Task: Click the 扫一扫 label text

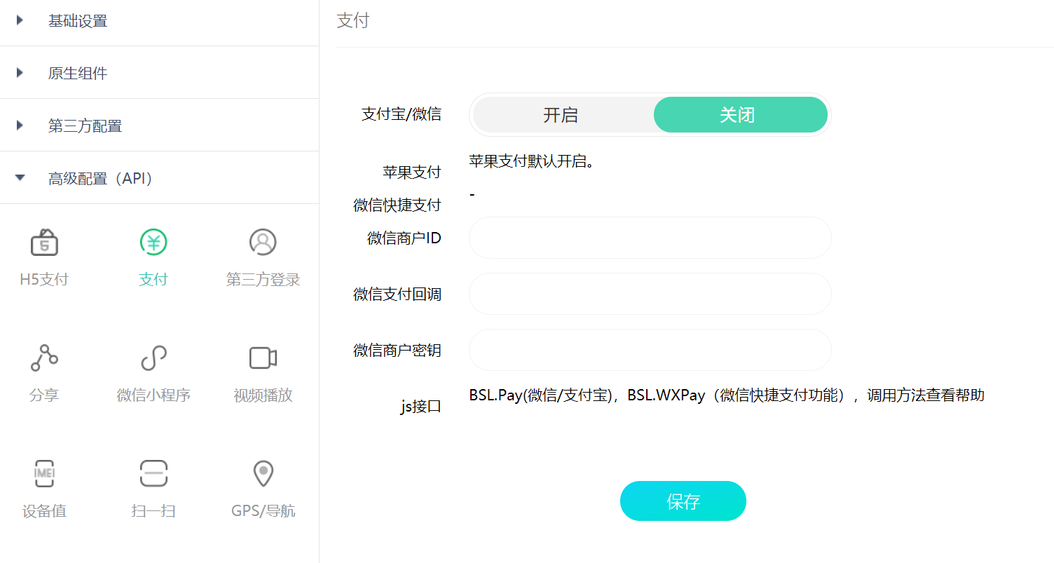Action: [153, 511]
